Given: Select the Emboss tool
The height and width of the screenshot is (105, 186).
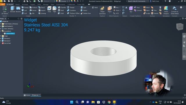Looking at the screenshot, I should (x=33, y=8).
